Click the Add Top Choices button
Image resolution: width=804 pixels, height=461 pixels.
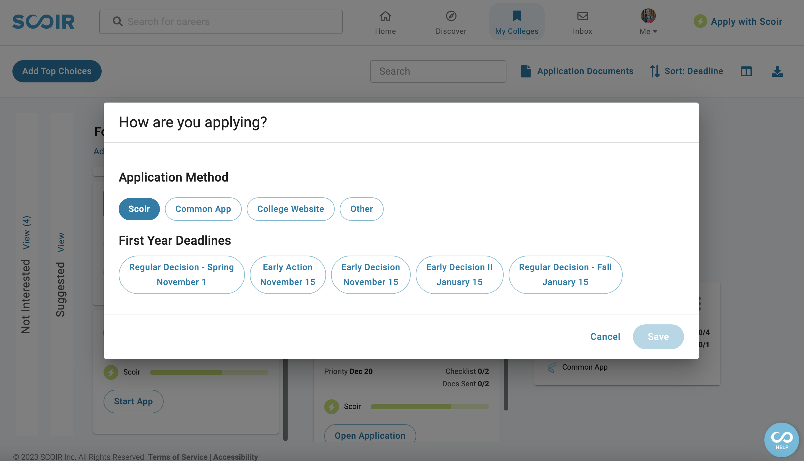click(x=57, y=71)
